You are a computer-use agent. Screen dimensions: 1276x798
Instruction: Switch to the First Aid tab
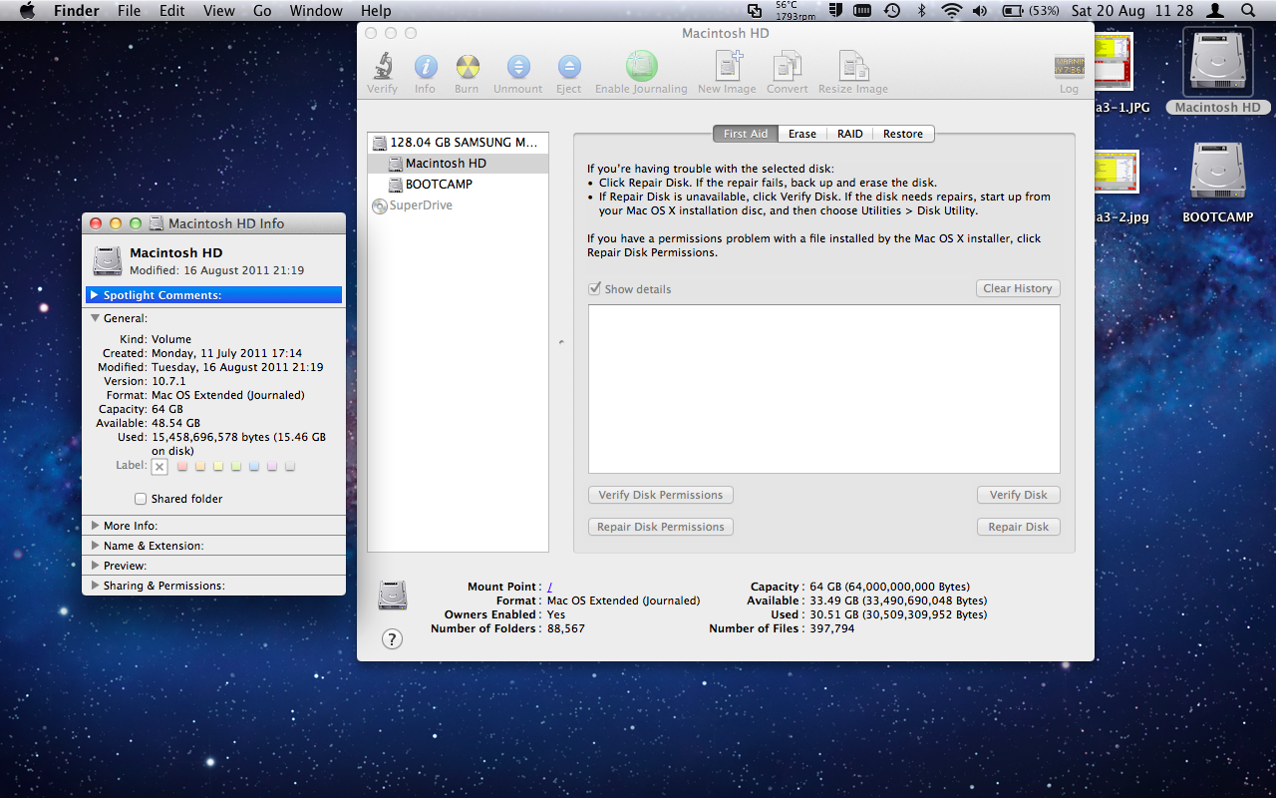(x=746, y=134)
